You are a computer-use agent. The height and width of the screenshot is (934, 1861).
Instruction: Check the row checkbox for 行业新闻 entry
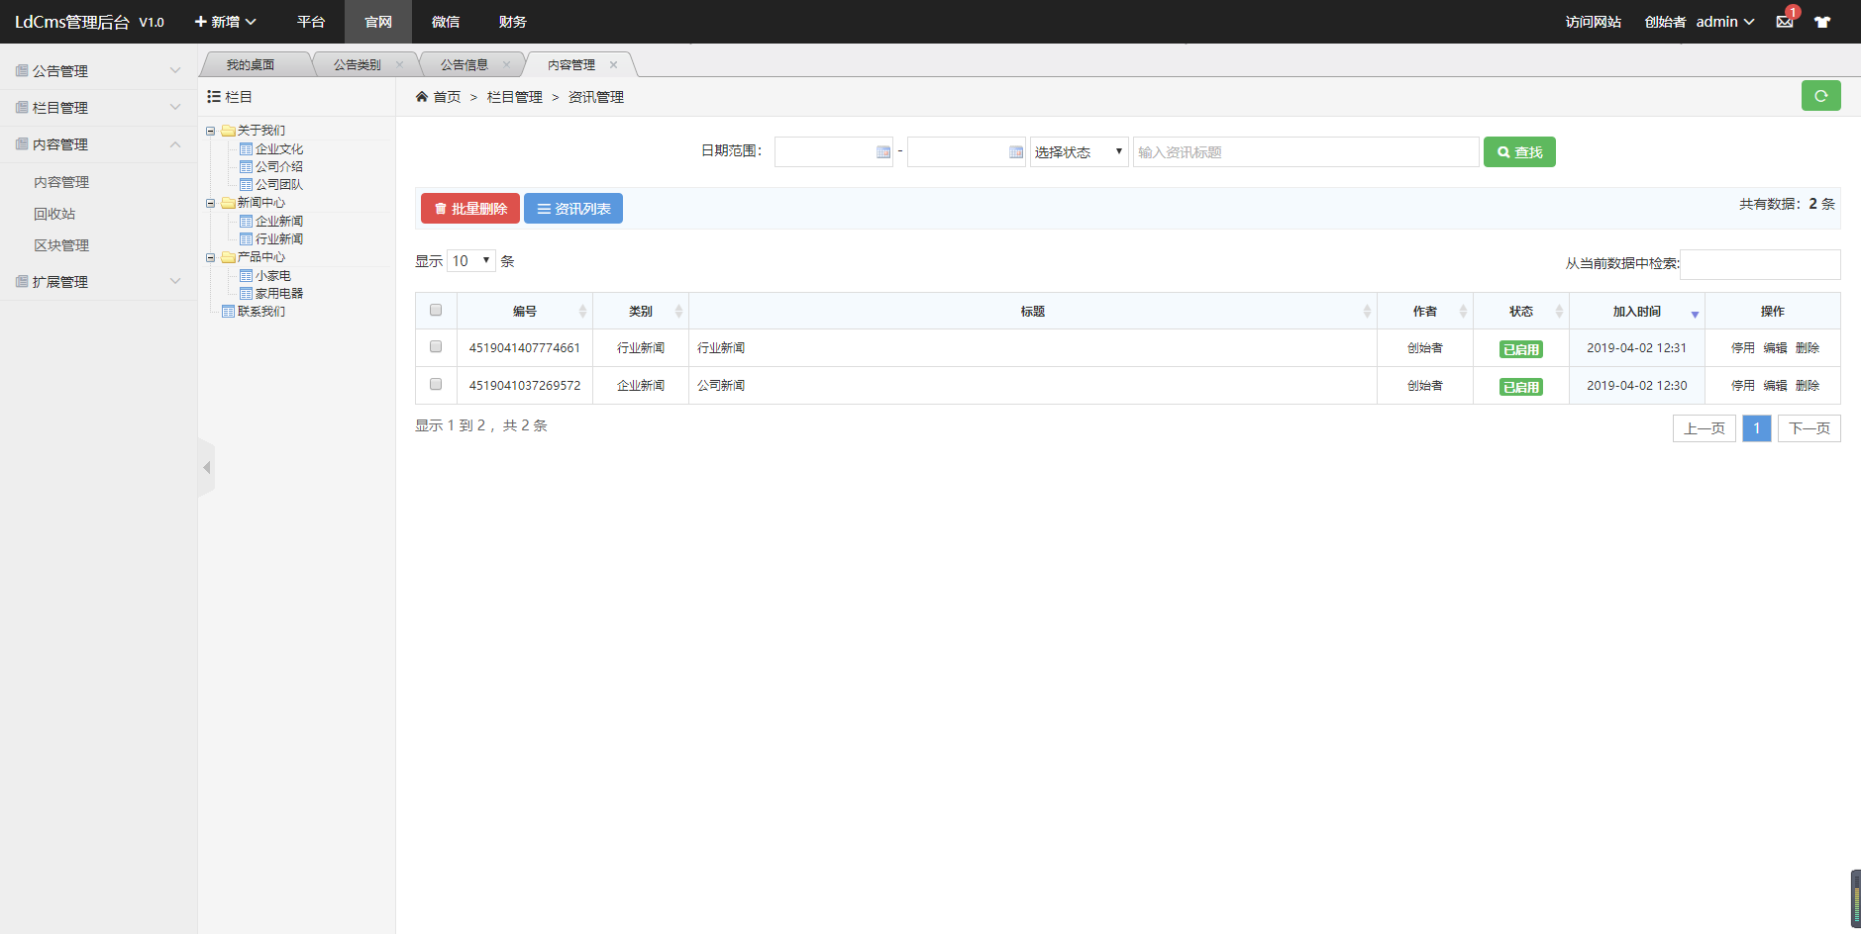pos(436,347)
